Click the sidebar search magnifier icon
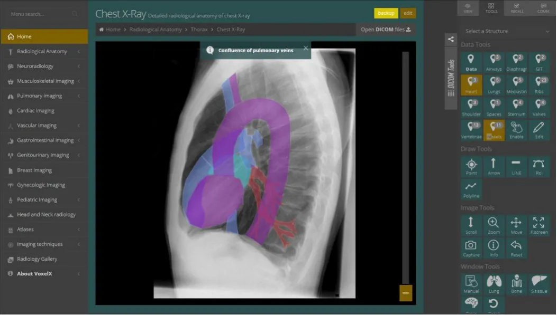Image resolution: width=557 pixels, height=315 pixels. click(75, 14)
